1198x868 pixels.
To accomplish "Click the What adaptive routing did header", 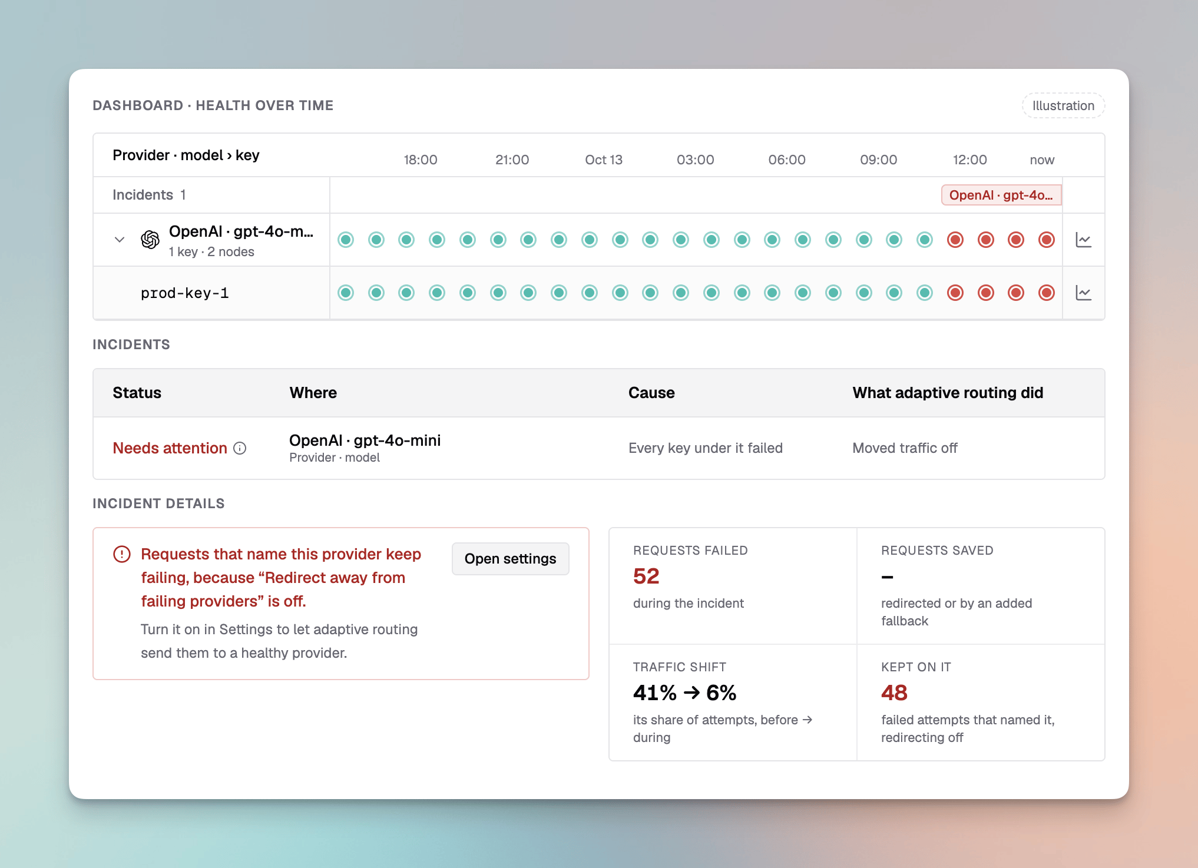I will tap(948, 393).
